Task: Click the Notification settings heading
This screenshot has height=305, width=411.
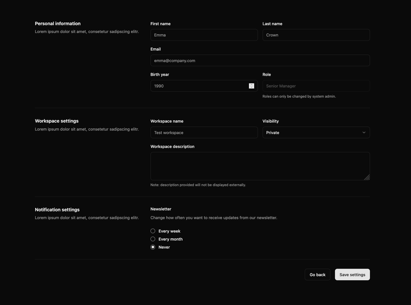Action: (57, 210)
